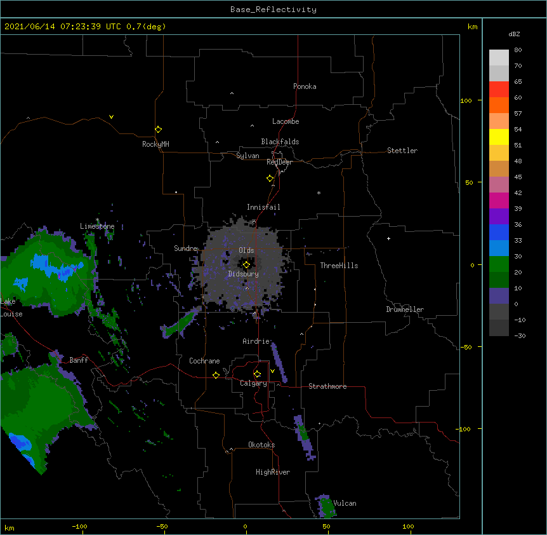Click the yellow diamond marker near RockyMH
This screenshot has width=547, height=535.
(x=159, y=130)
